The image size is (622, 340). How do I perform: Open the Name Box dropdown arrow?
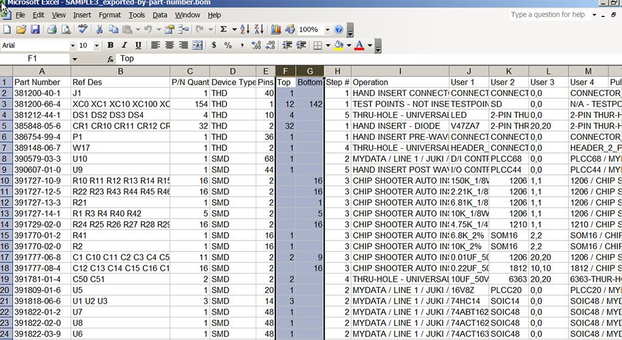point(75,59)
